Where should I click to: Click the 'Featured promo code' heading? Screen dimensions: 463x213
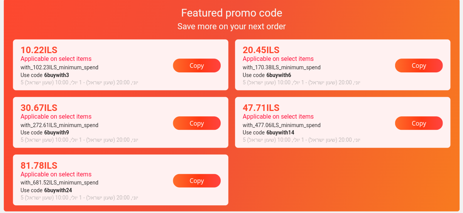coord(231,13)
